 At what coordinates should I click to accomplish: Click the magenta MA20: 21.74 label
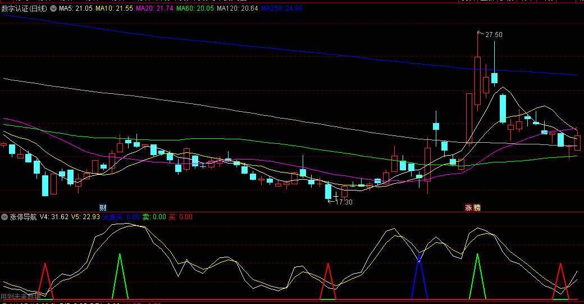pyautogui.click(x=154, y=8)
